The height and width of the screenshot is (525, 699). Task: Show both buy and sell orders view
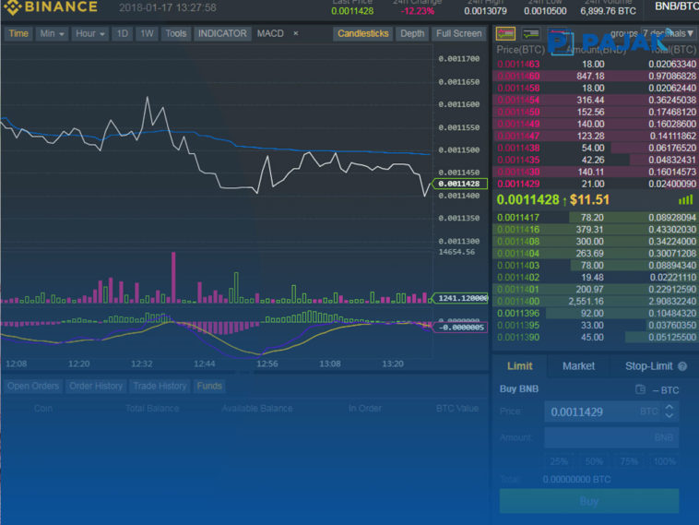(x=505, y=33)
